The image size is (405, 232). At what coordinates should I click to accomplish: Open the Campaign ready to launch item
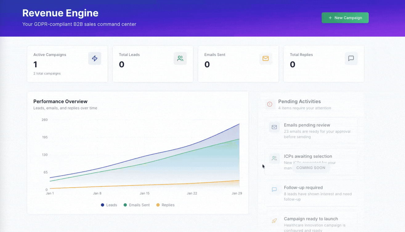(311, 222)
